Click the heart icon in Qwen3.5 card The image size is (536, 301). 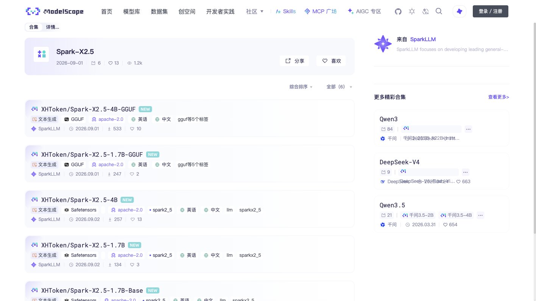pos(446,225)
